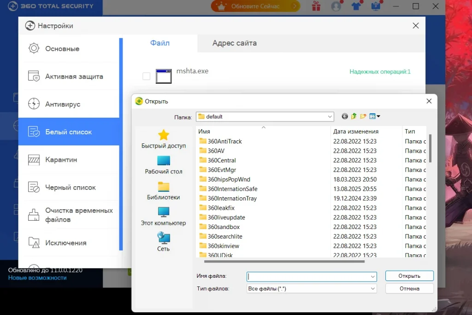Click date 19.12.2024 23:39 cell
The height and width of the screenshot is (315, 472).
(355, 198)
